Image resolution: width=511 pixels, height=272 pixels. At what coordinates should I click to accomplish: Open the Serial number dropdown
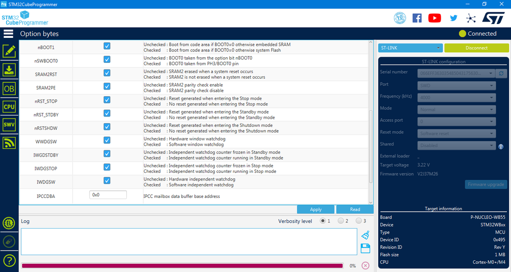click(x=456, y=74)
